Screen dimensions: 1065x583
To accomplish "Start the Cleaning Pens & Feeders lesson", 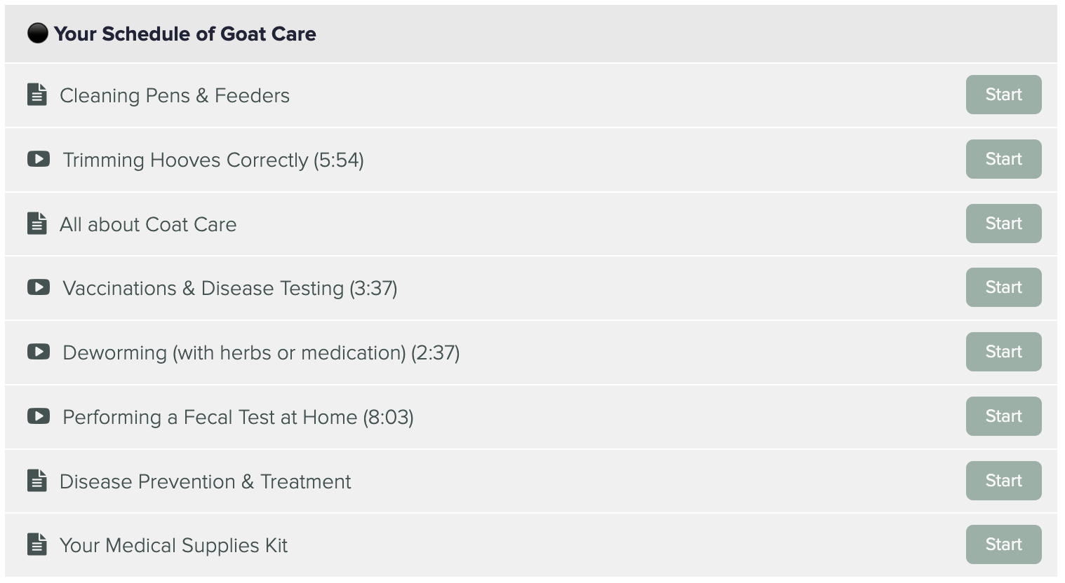I will 1003,95.
